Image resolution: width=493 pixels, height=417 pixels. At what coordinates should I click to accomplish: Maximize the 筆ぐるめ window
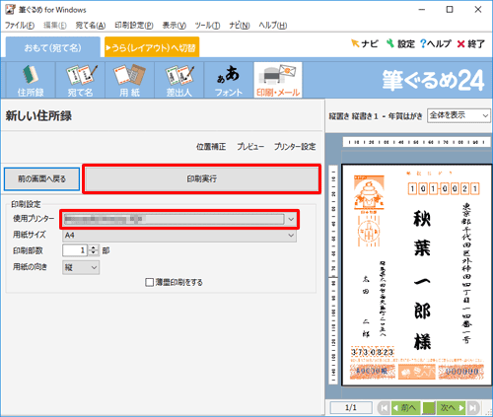tap(450, 10)
